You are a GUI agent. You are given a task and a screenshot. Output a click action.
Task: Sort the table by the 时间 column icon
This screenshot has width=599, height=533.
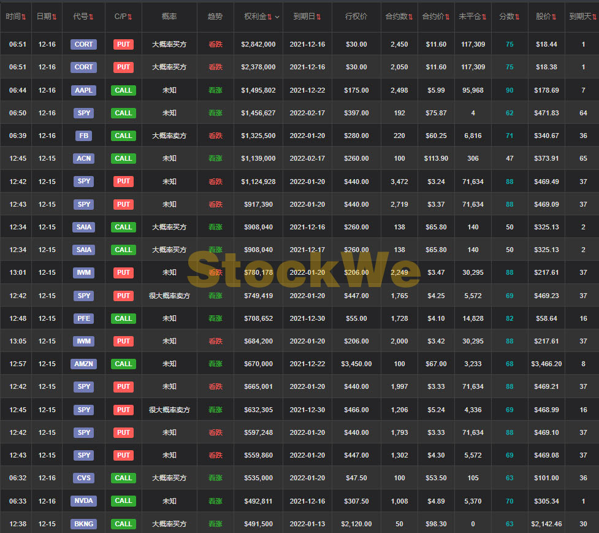[24, 17]
